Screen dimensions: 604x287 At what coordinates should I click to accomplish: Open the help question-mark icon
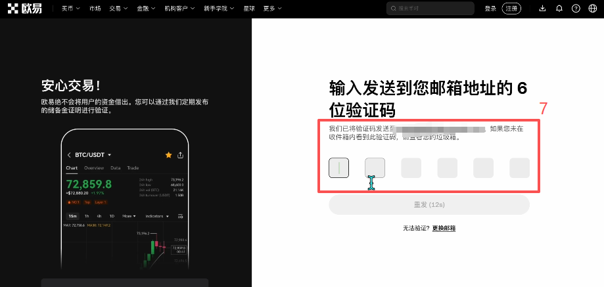576,9
